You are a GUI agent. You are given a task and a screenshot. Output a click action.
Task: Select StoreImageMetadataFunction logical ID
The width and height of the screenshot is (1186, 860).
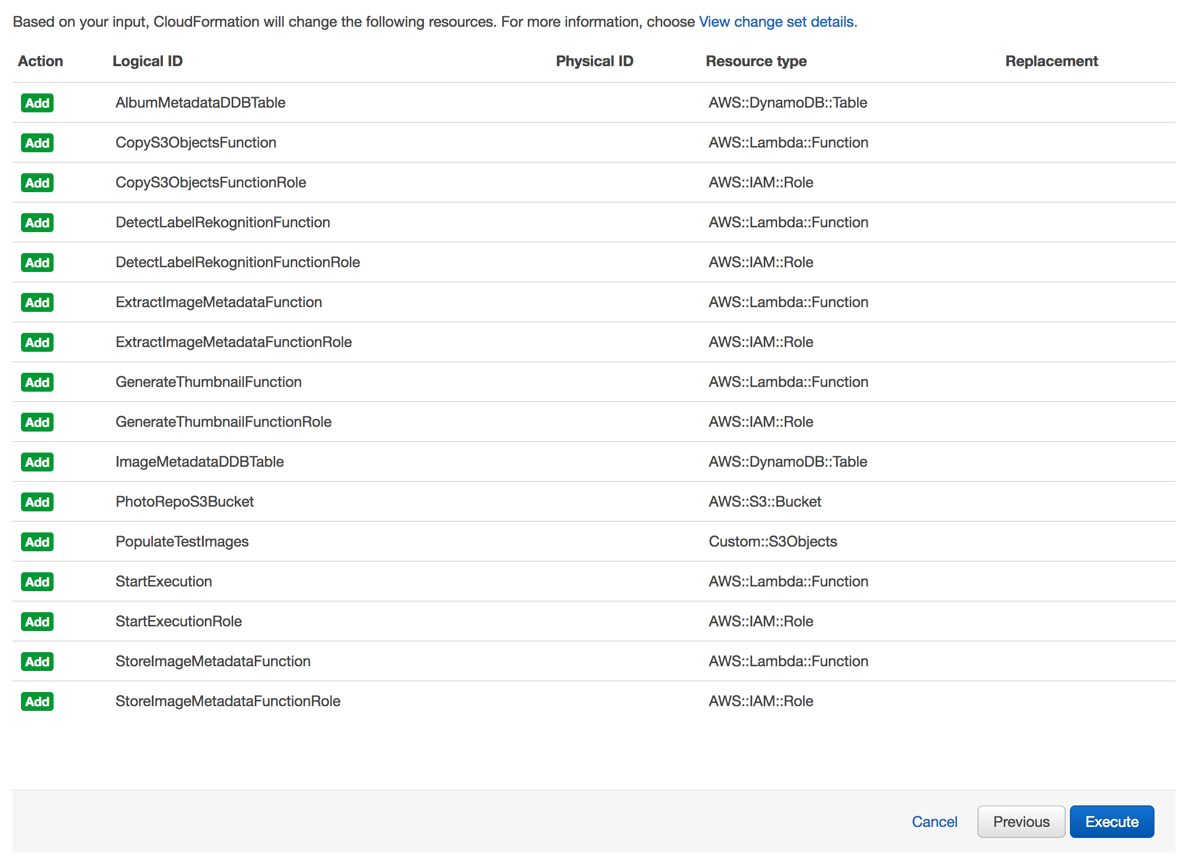click(213, 661)
